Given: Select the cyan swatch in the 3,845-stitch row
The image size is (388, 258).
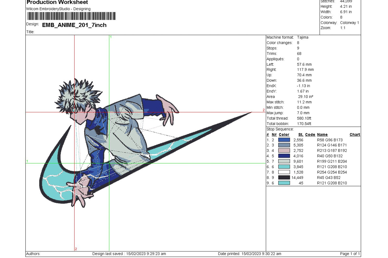Looking at the screenshot, I should point(284,167).
